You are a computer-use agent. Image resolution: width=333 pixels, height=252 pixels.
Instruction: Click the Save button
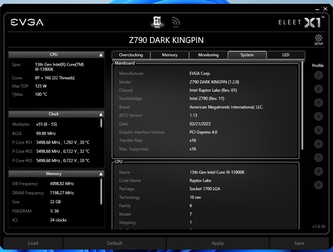coord(299,243)
